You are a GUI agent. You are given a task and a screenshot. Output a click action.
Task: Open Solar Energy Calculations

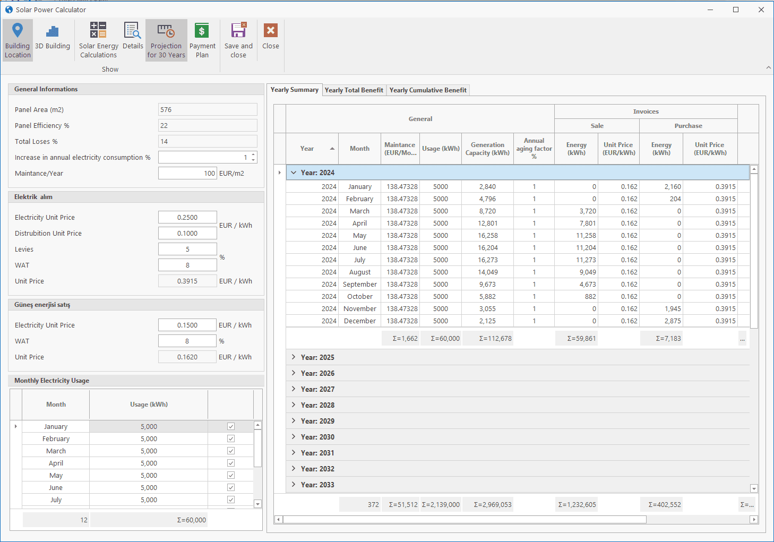pyautogui.click(x=98, y=40)
